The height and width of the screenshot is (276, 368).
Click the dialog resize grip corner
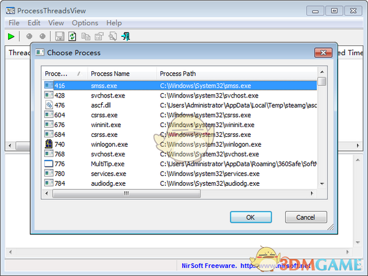tap(331, 227)
